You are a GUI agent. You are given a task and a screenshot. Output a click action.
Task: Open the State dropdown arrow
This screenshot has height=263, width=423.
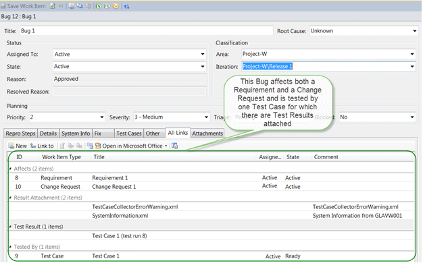pos(203,67)
